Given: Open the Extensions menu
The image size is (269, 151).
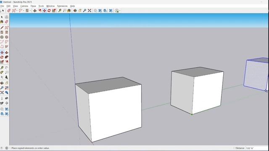Looking at the screenshot, I should [62, 6].
